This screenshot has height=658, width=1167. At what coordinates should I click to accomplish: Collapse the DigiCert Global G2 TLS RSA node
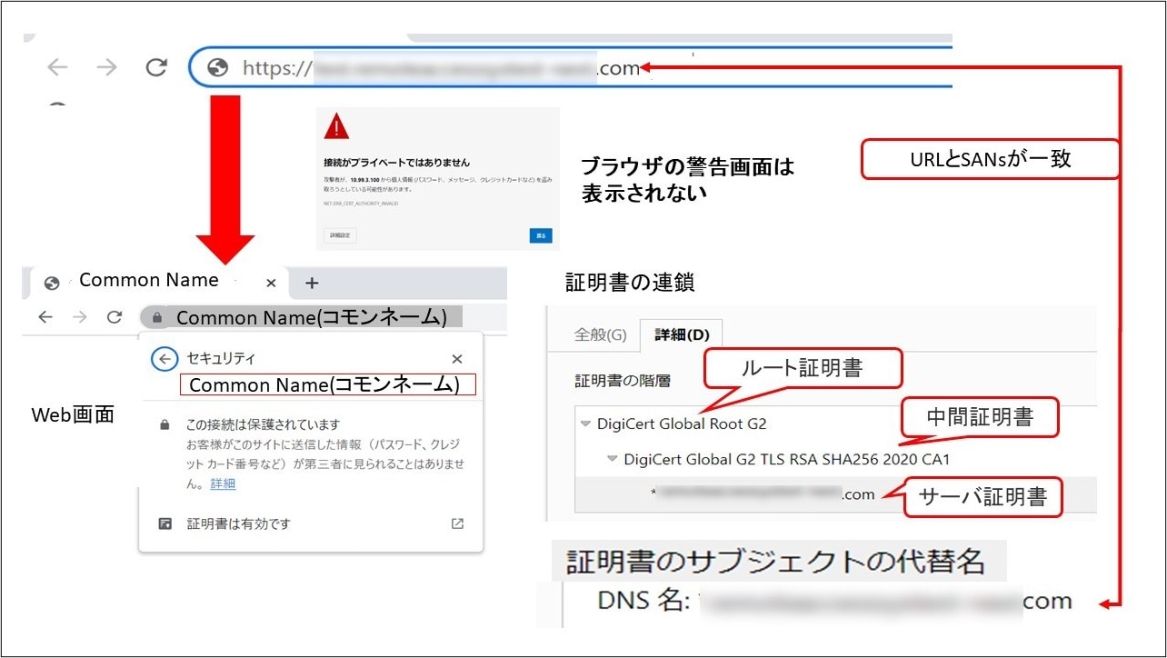pyautogui.click(x=613, y=459)
